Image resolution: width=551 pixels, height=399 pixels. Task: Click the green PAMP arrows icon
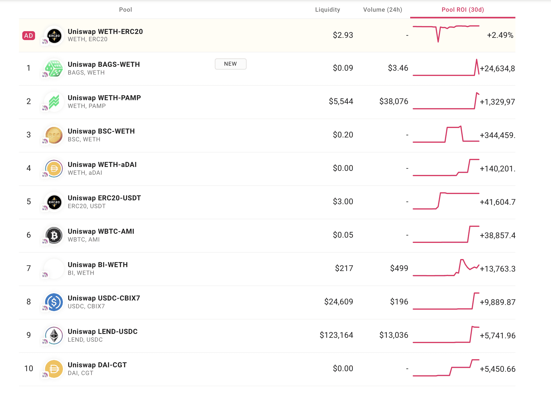[54, 102]
